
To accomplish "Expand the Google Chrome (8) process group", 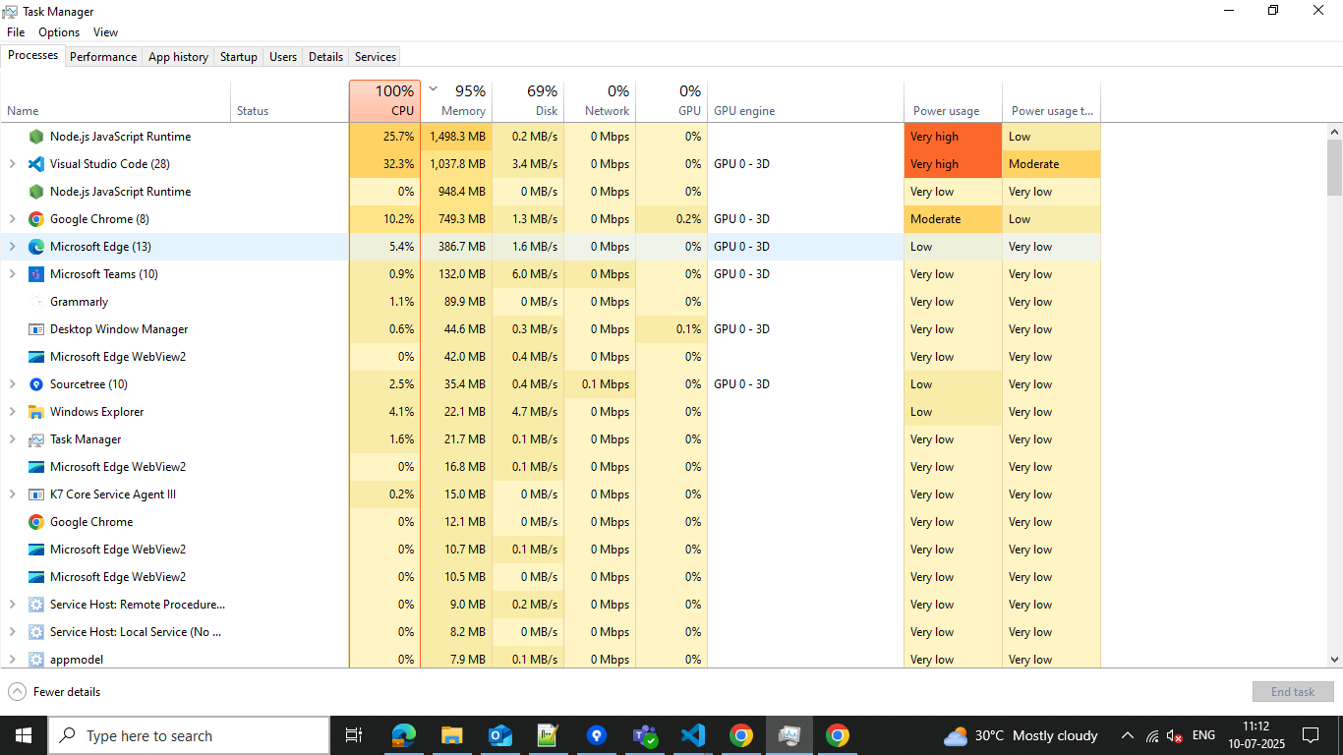I will 12,219.
